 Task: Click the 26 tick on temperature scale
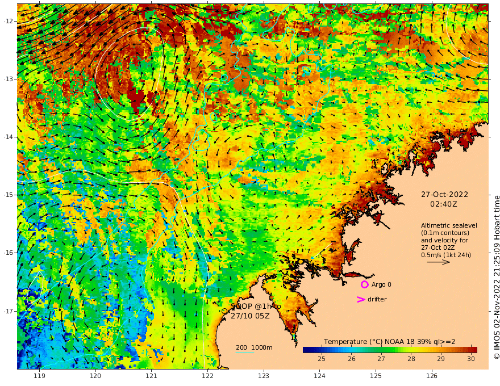pyautogui.click(x=351, y=359)
